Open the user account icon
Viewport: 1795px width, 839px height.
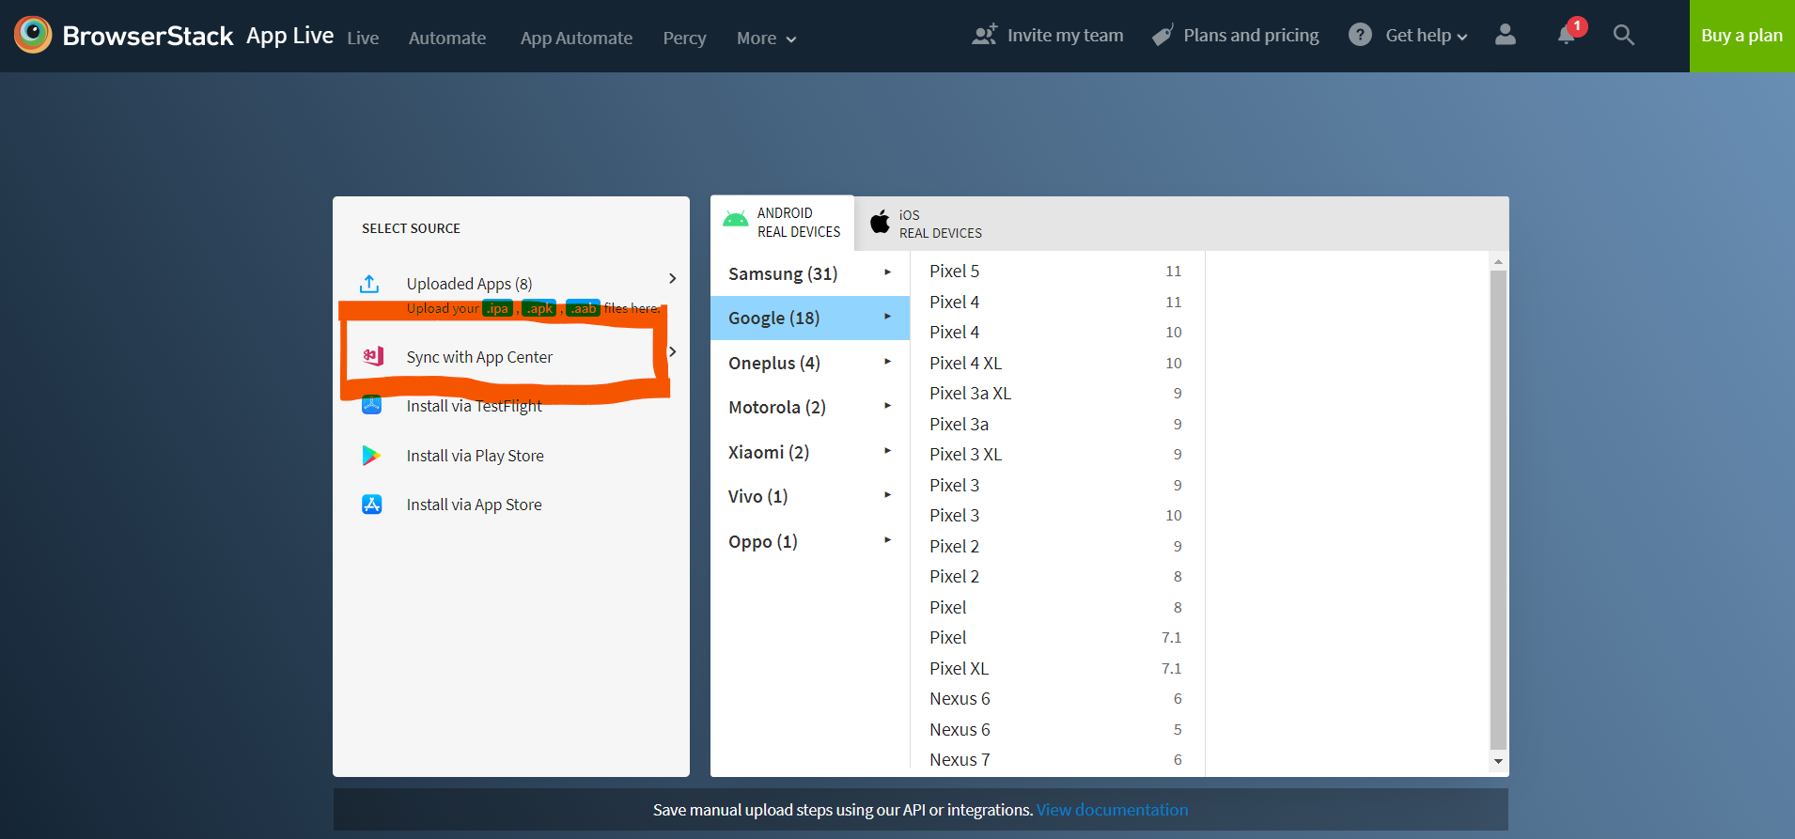click(x=1506, y=35)
